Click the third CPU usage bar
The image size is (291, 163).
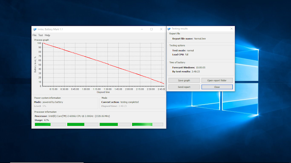(115, 125)
